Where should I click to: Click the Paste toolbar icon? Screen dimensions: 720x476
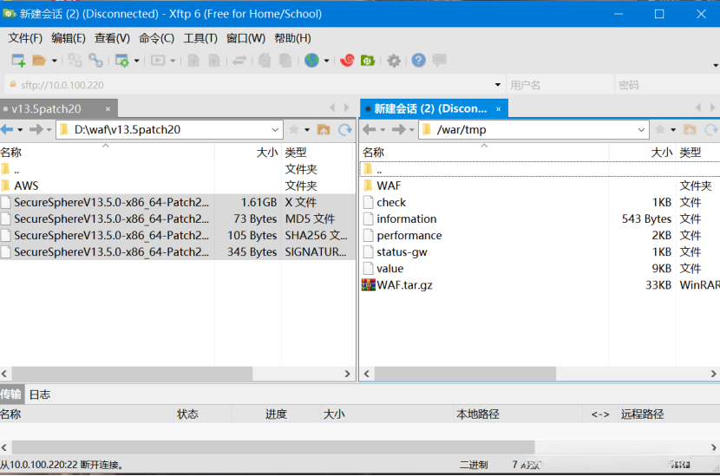(x=285, y=60)
